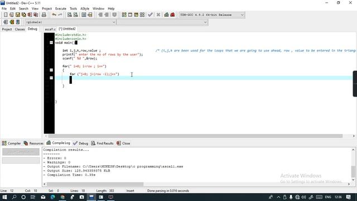Click the Compile & Run toolbar icon

tap(136, 15)
